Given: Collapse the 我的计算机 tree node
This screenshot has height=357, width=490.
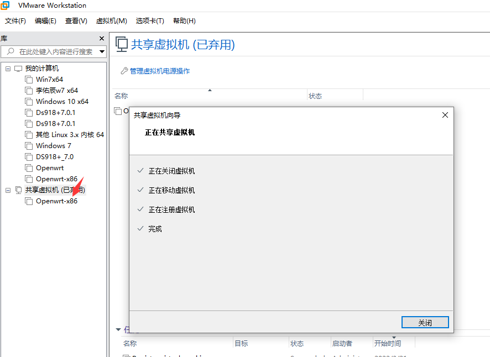Looking at the screenshot, I should (x=8, y=69).
